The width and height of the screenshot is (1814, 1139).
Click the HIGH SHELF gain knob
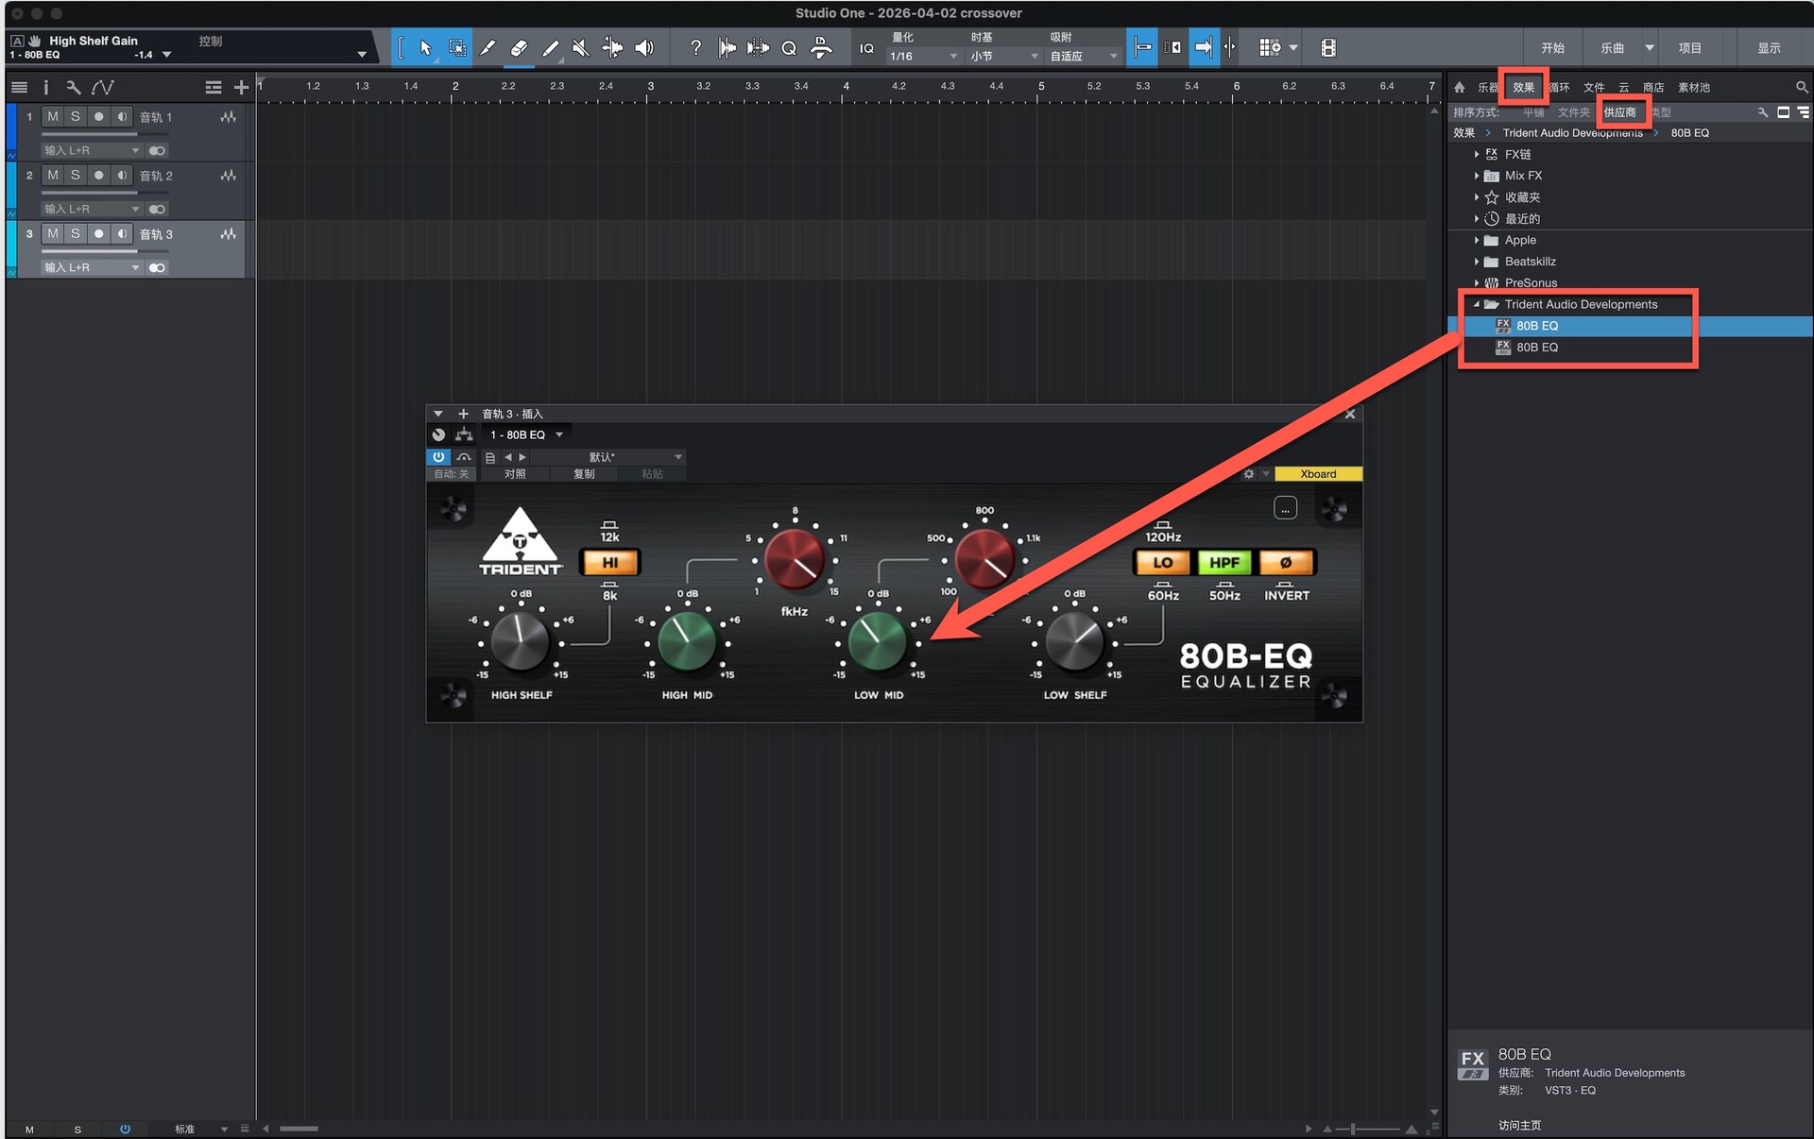coord(521,641)
